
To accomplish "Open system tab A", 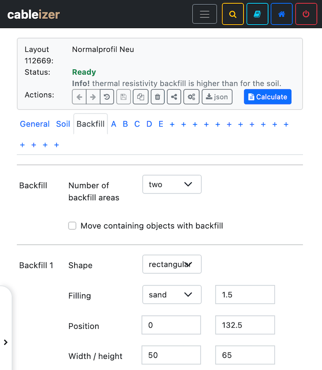I will (x=114, y=124).
